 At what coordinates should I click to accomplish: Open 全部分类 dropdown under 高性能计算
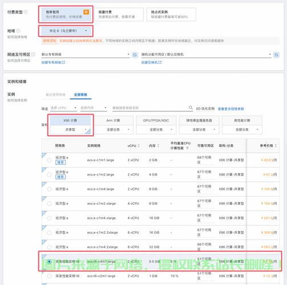point(242,129)
